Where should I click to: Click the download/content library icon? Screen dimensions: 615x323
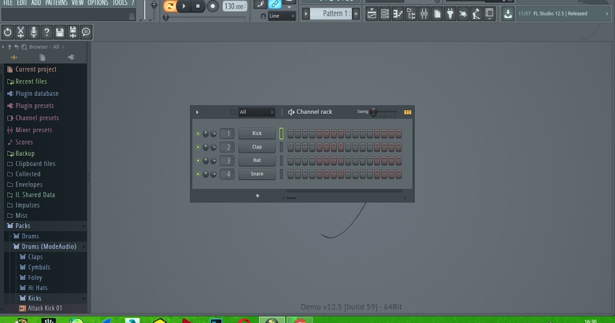point(507,14)
